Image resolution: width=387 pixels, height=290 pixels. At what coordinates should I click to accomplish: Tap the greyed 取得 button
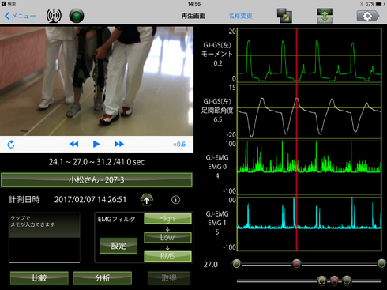click(x=169, y=278)
